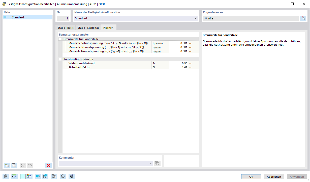
Task: Copy the selected configuration in list
Action: coord(14,165)
